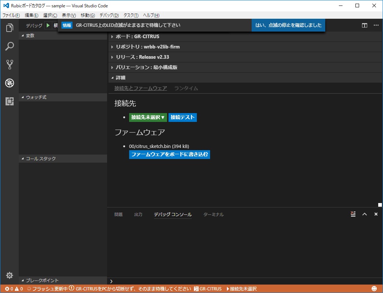The width and height of the screenshot is (383, 293).
Task: Open the デバッグ(D) menu
Action: 109,15
